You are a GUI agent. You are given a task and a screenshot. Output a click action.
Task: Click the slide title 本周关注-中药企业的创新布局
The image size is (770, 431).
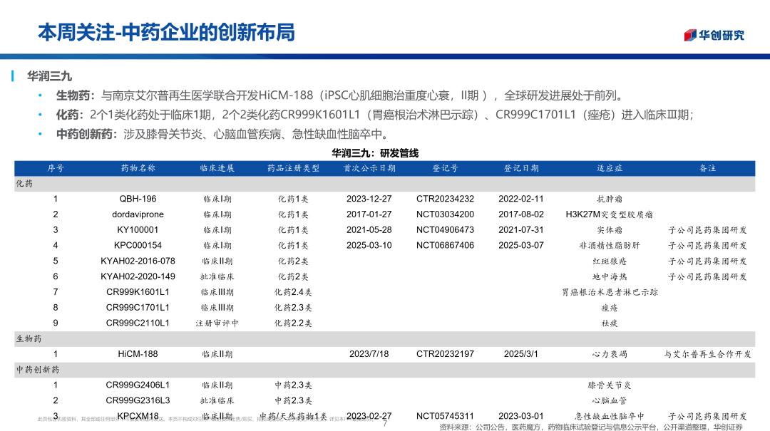(166, 32)
